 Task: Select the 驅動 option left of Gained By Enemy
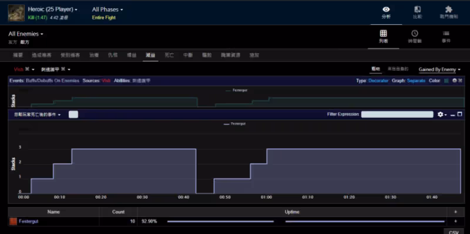376,69
